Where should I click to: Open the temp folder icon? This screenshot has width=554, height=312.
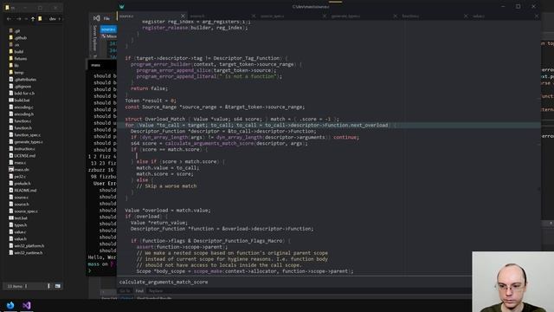11,72
